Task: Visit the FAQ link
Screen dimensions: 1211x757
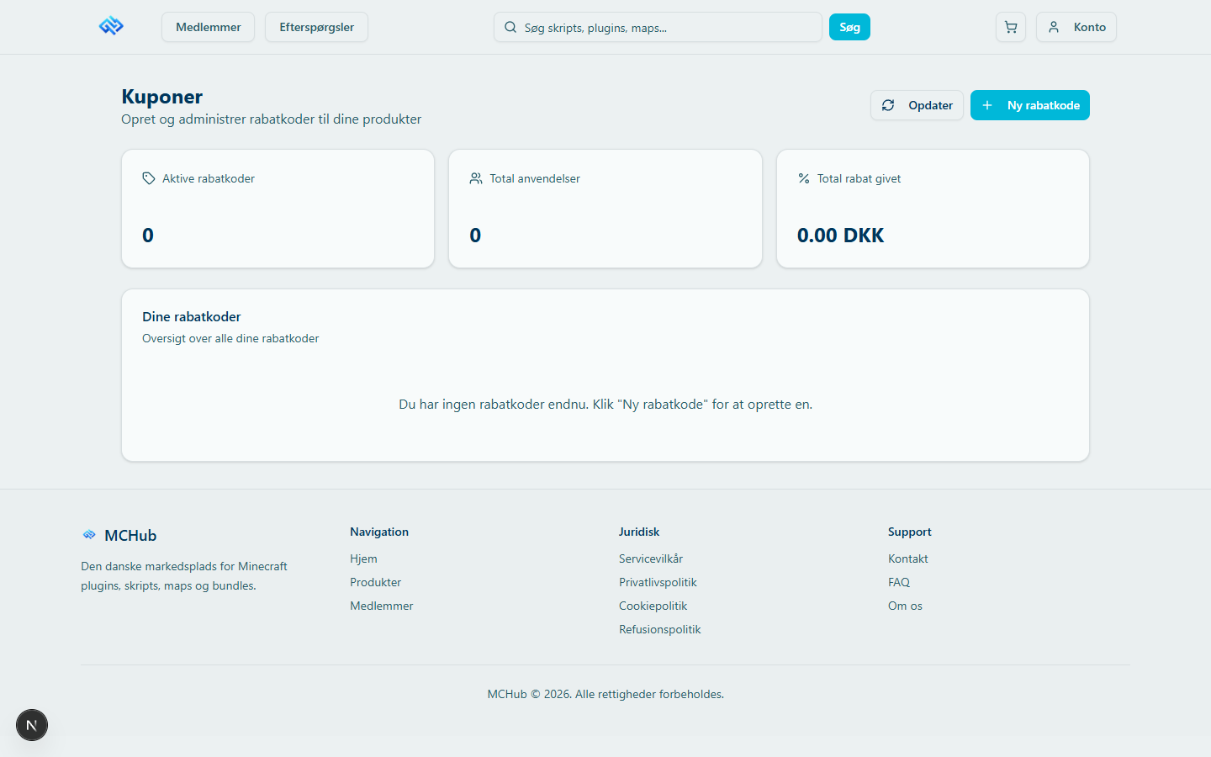Action: [x=899, y=582]
